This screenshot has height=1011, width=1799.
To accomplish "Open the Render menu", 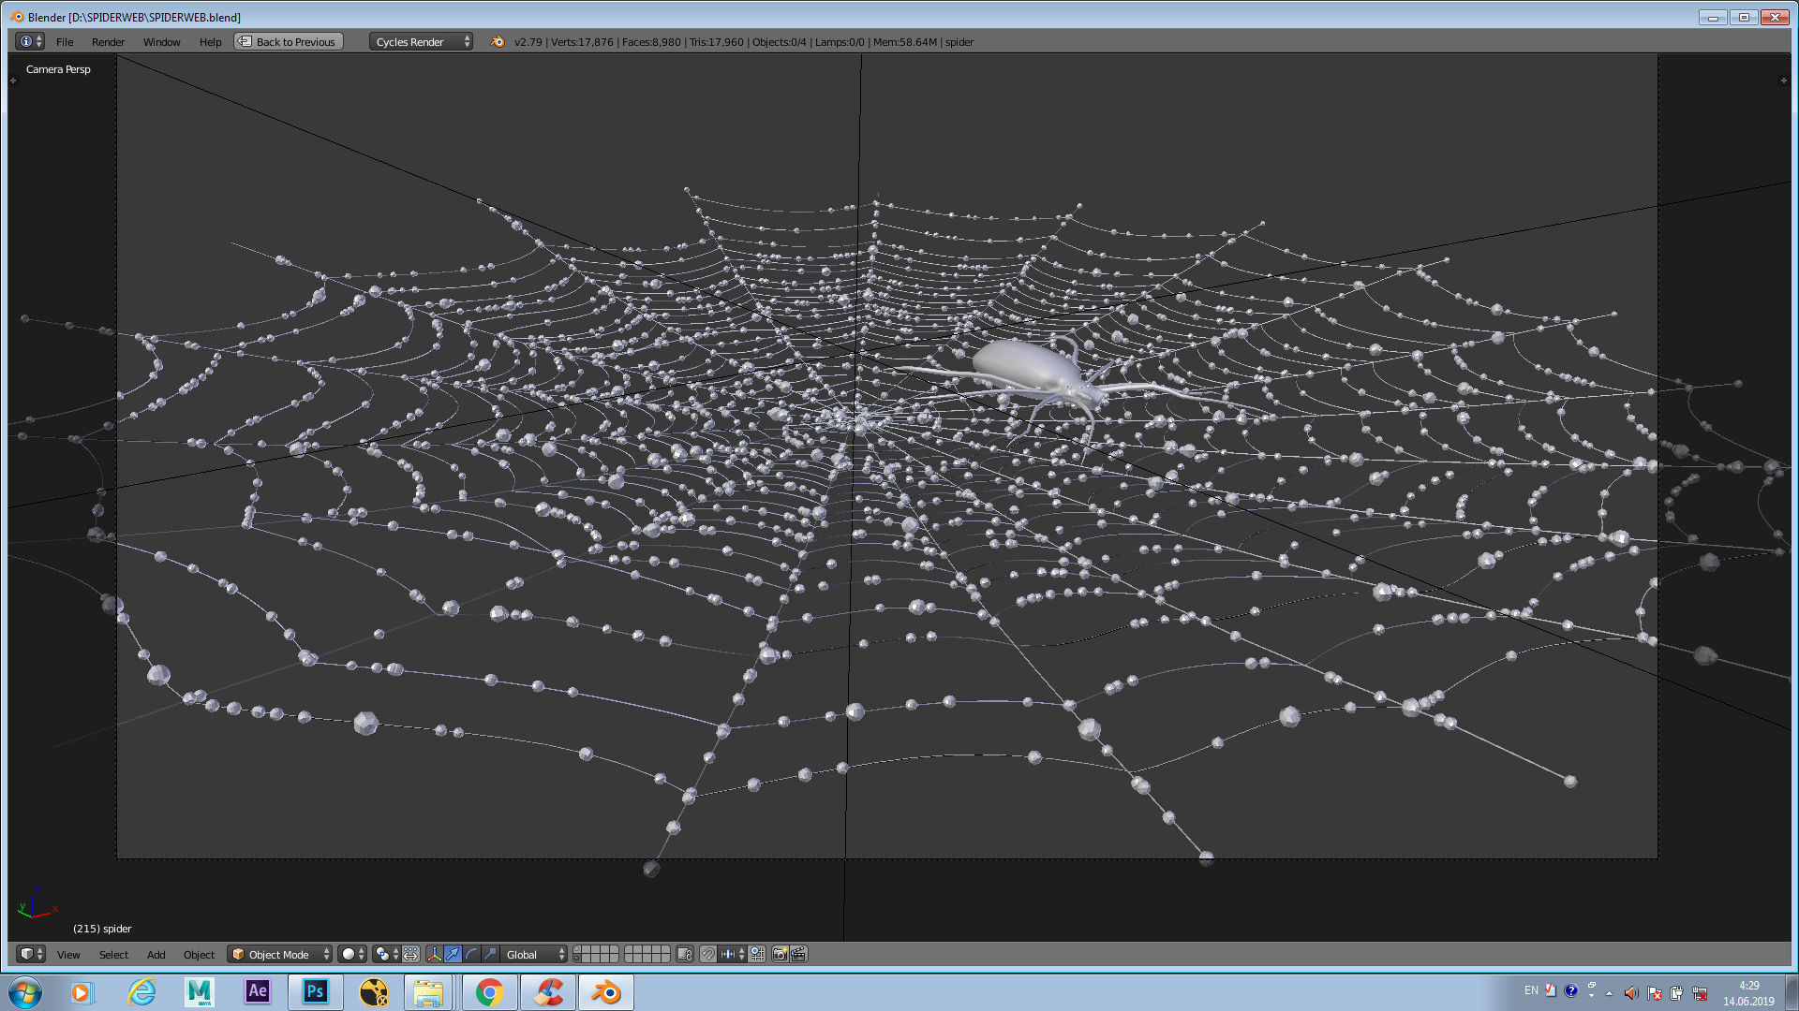I will coord(108,41).
